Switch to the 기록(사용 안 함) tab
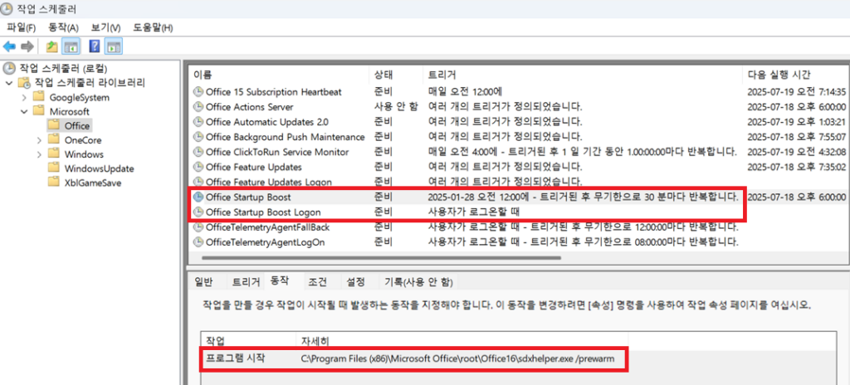Viewport: 850px width, 385px height. coord(418,282)
